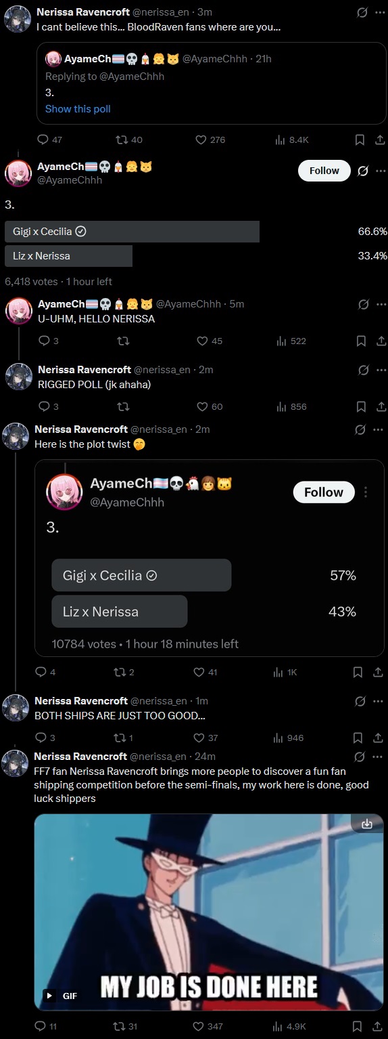Viewport: 388px width, 1039px height.
Task: Share the 'U-UHM, HELLO NERISSA' tweet
Action: click(380, 341)
